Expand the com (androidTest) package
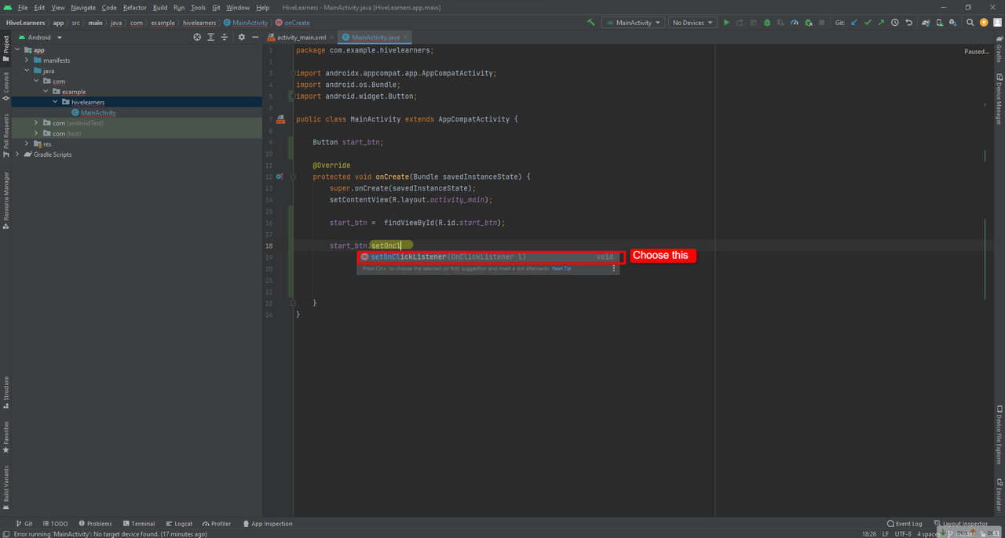Viewport: 1005px width, 538px height. (36, 123)
